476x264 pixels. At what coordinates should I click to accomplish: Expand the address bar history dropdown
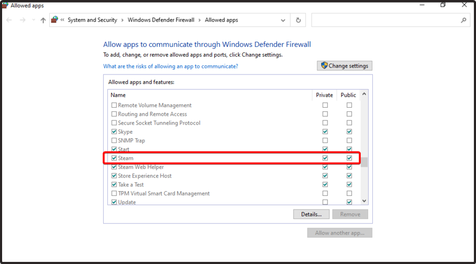(x=283, y=20)
